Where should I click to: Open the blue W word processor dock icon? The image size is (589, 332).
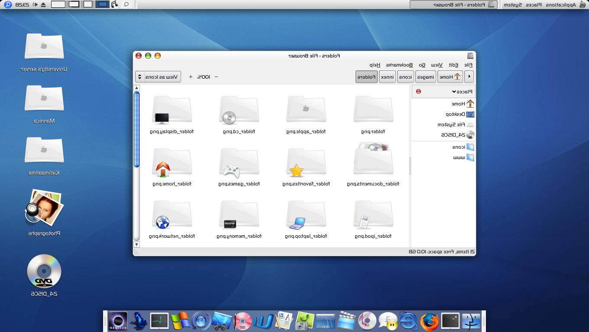pos(263,321)
